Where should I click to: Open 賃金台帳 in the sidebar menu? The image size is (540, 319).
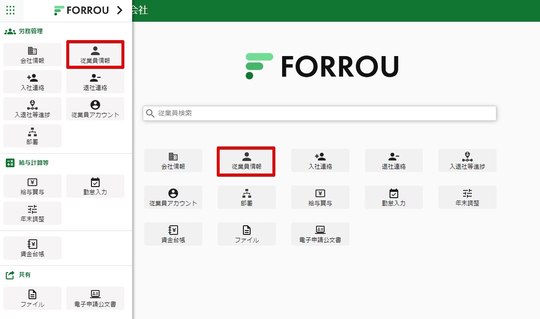pos(32,248)
